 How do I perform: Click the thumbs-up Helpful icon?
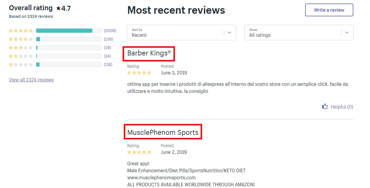[x=325, y=107]
